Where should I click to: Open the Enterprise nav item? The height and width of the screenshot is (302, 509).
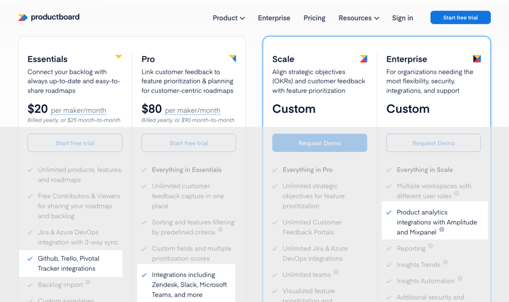[x=274, y=18]
